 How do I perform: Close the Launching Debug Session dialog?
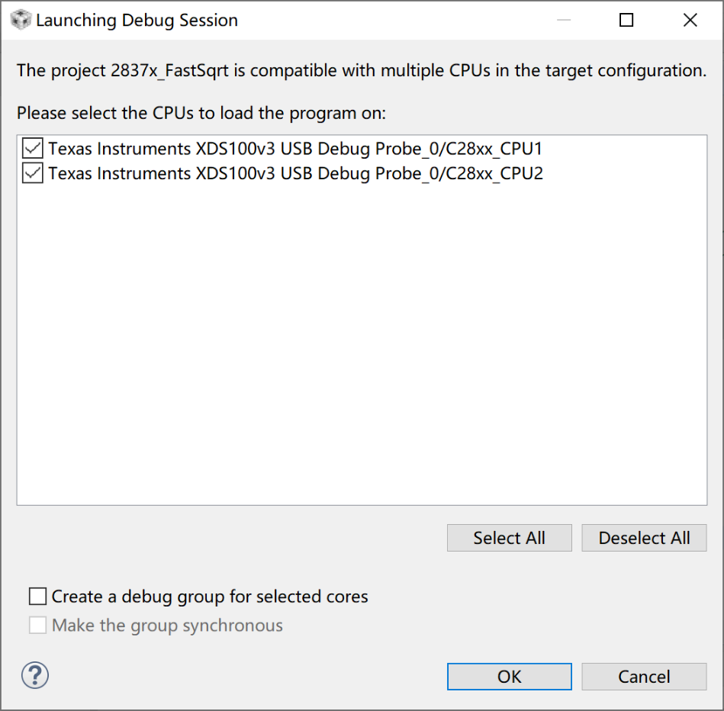click(690, 20)
